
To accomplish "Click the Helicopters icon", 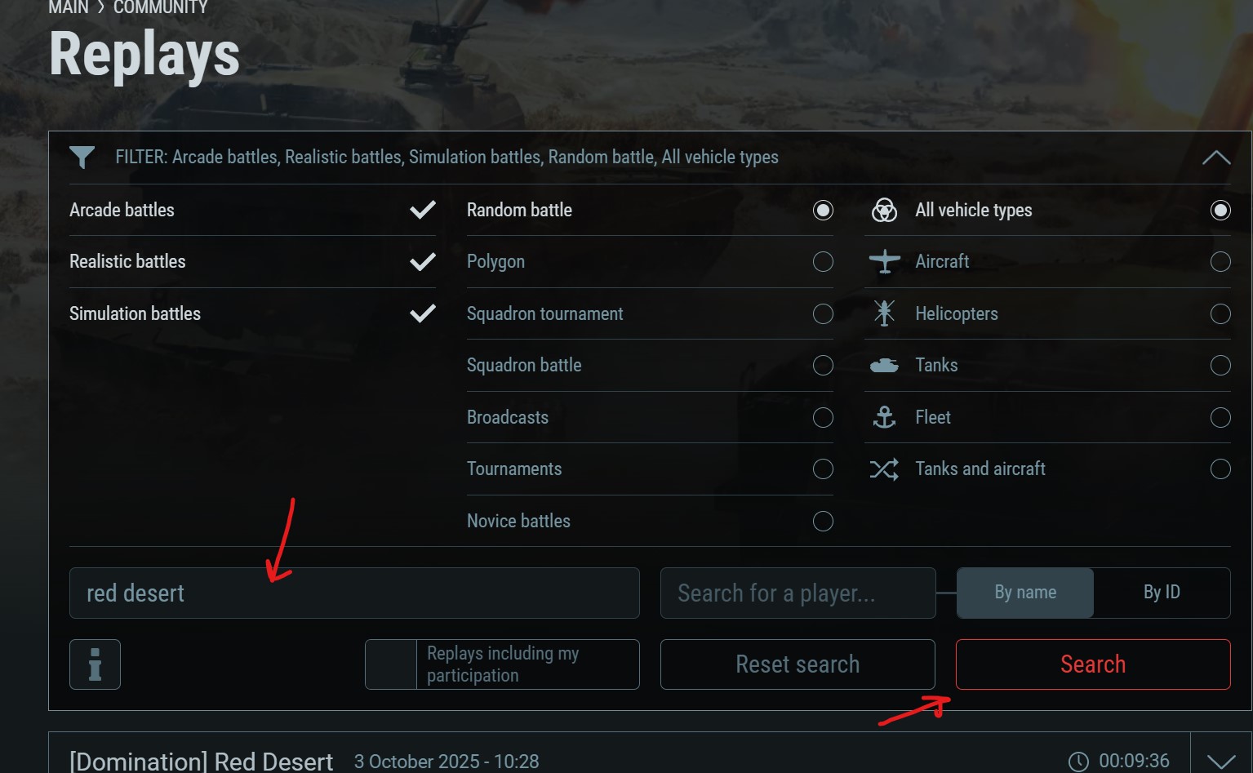I will [884, 313].
